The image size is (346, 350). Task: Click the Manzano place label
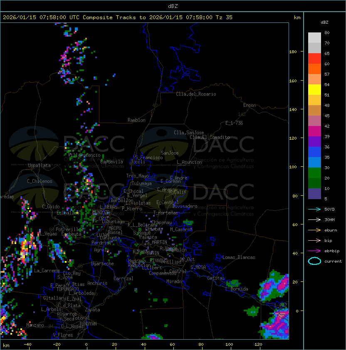coord(35,325)
